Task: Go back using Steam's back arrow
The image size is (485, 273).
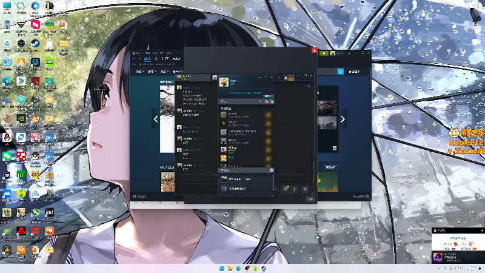Action: pos(134,58)
